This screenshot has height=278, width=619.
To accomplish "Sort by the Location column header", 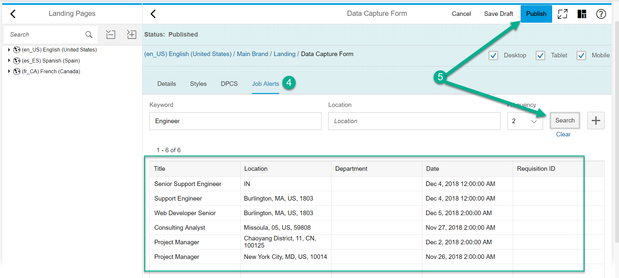I will 286,169.
